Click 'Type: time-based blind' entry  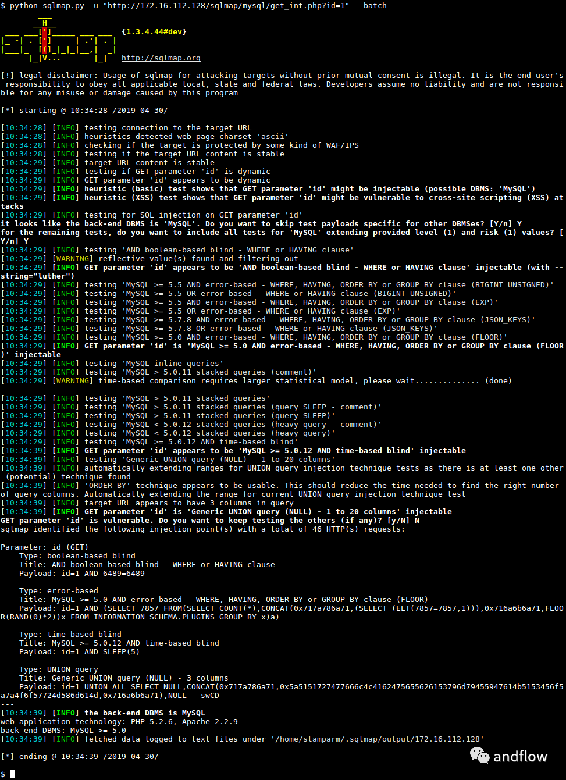coord(70,635)
